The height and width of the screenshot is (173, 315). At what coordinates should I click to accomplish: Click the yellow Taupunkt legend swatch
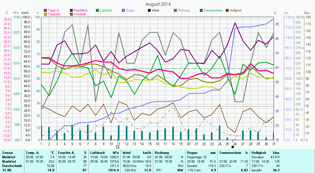(x=45, y=14)
